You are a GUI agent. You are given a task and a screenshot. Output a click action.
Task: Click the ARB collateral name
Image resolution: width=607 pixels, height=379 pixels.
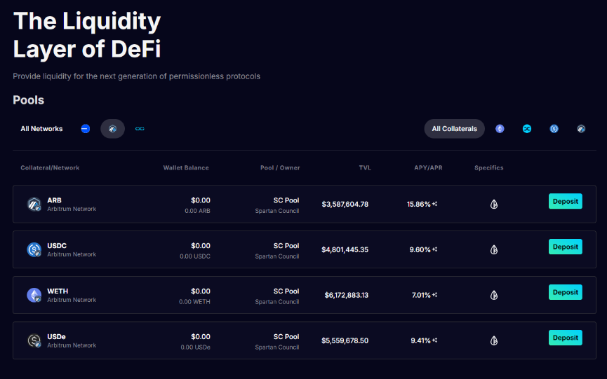tap(54, 200)
